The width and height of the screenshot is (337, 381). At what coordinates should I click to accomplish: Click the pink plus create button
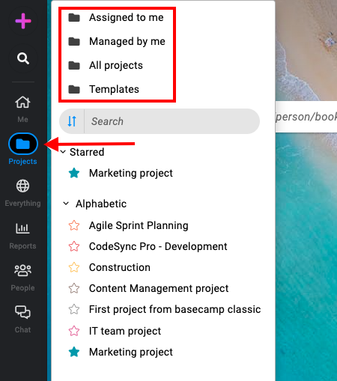[x=23, y=21]
